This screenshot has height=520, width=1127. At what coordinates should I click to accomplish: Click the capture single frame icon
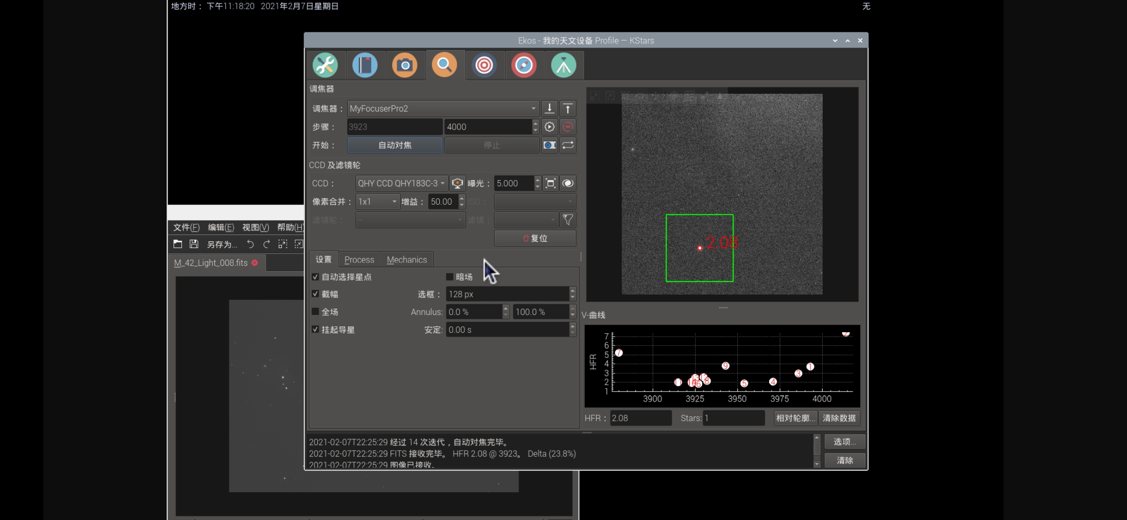(550, 145)
